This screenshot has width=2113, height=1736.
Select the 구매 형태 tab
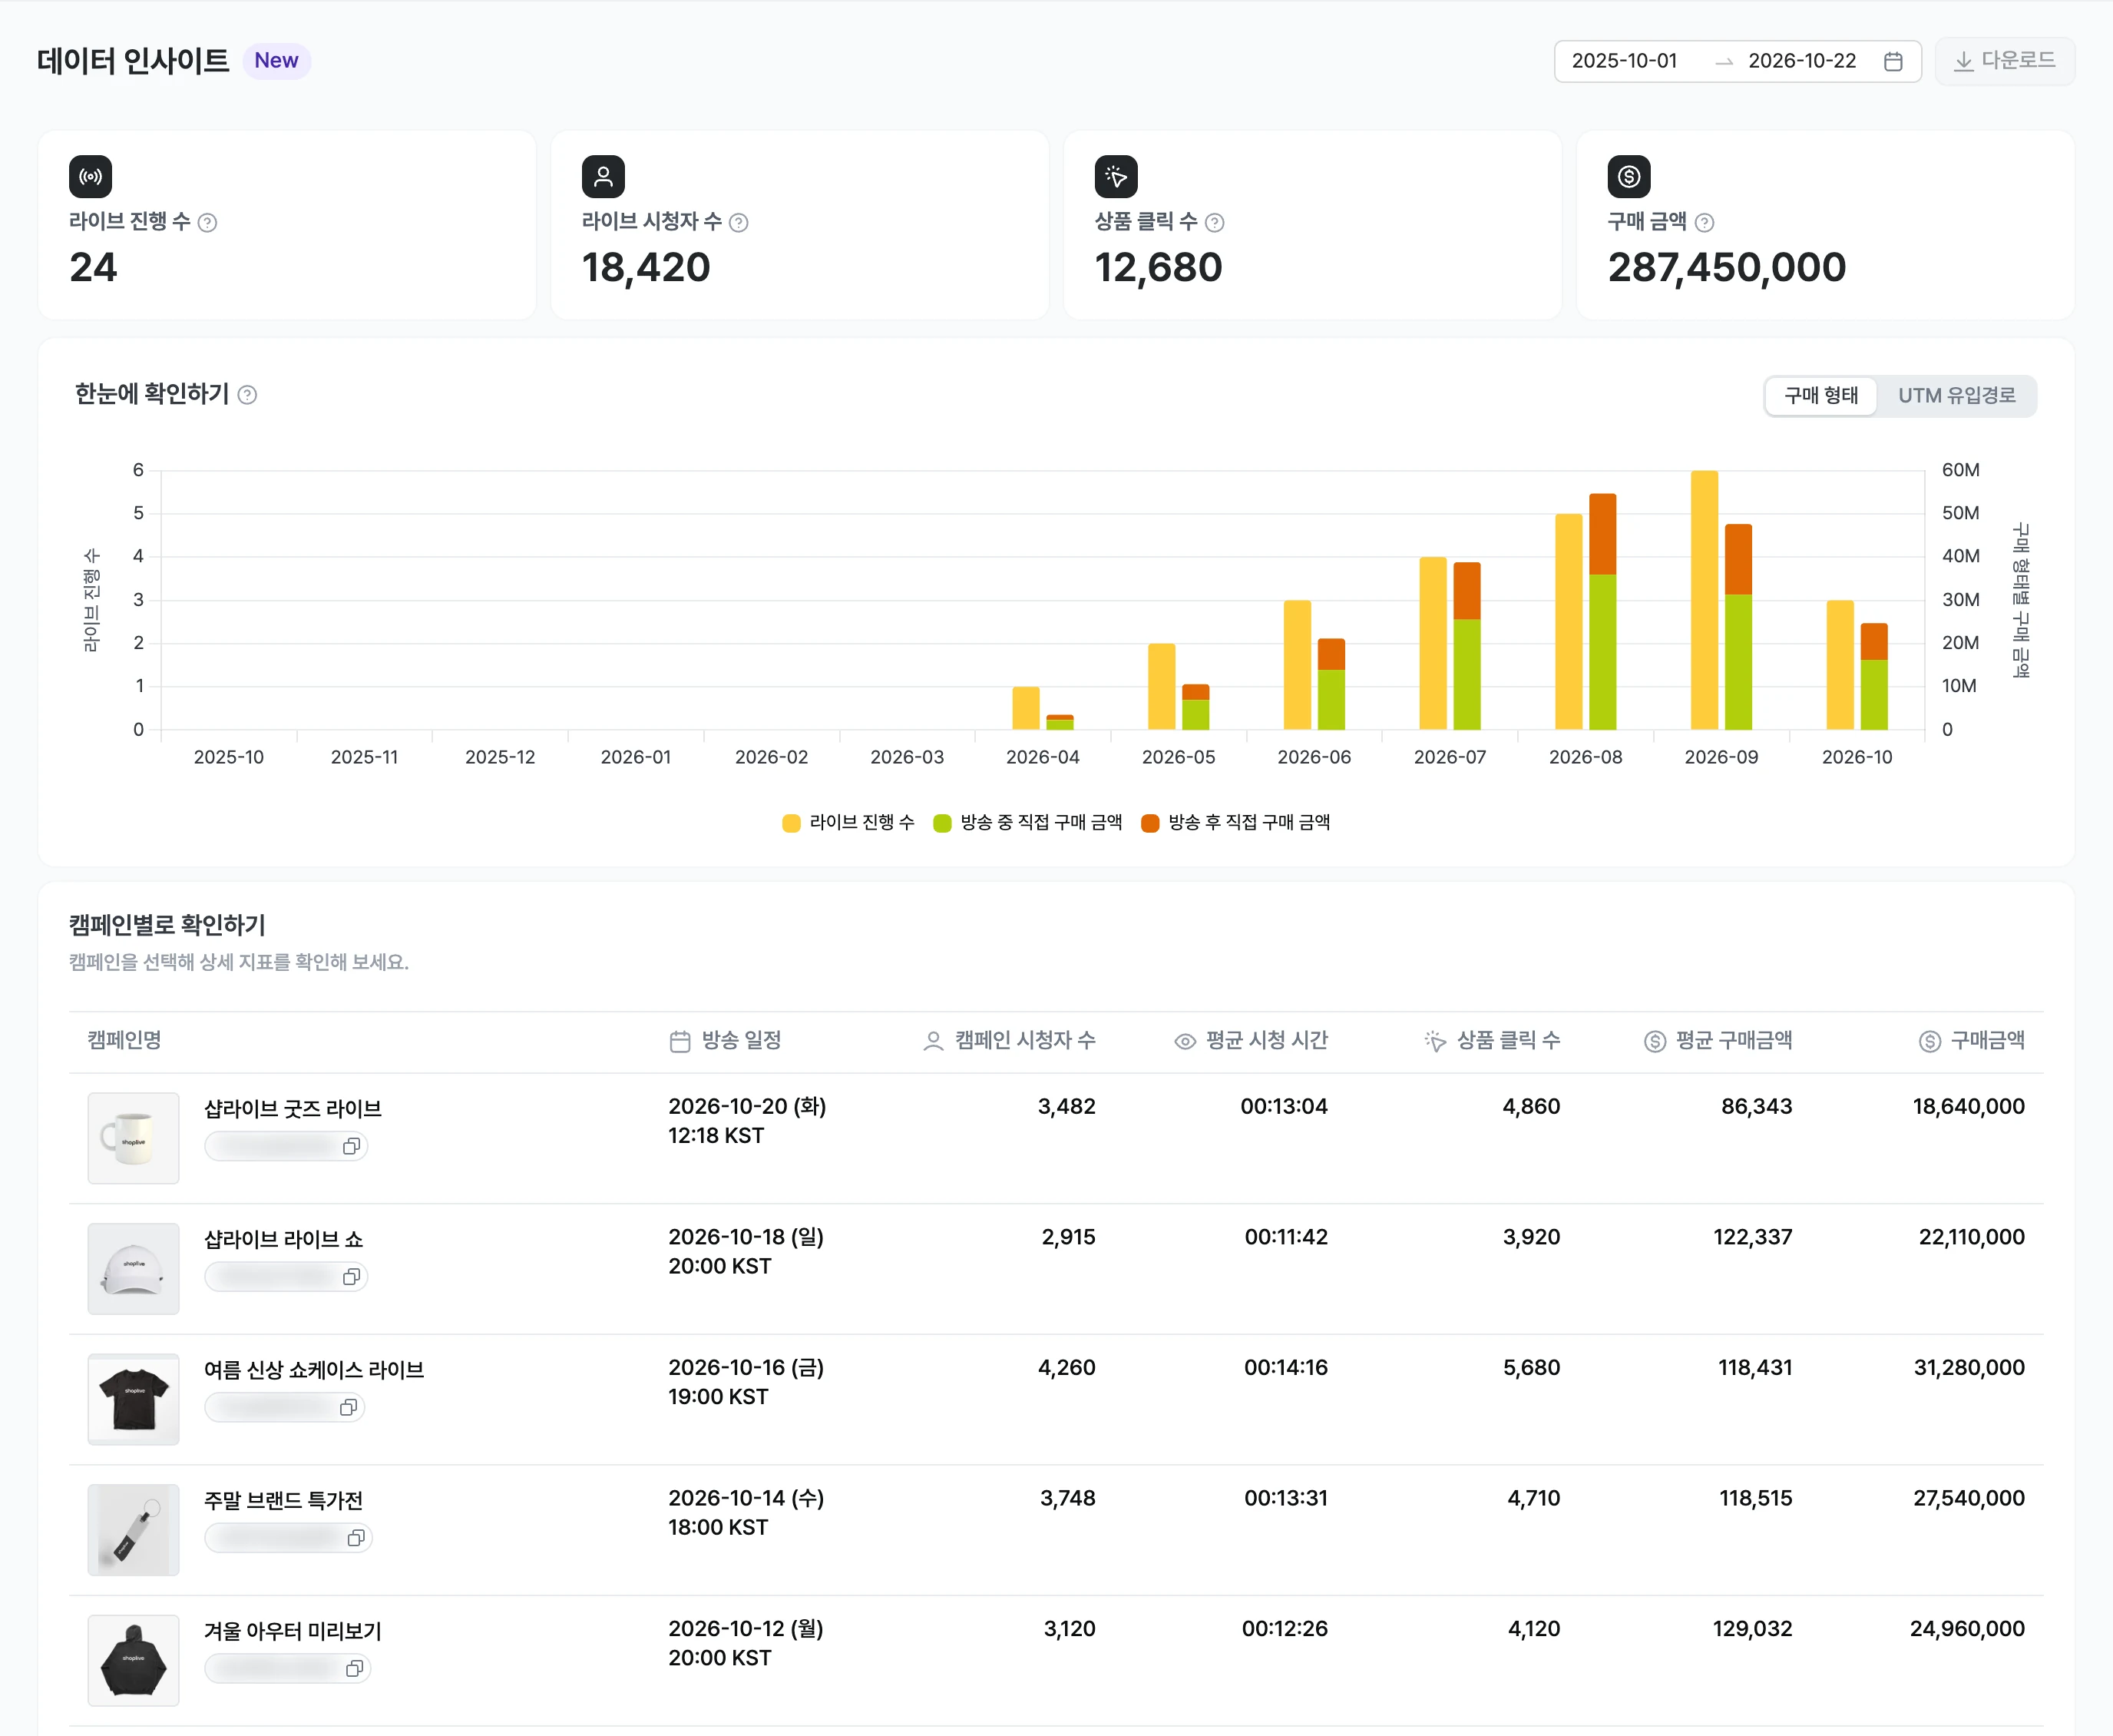pyautogui.click(x=1821, y=396)
